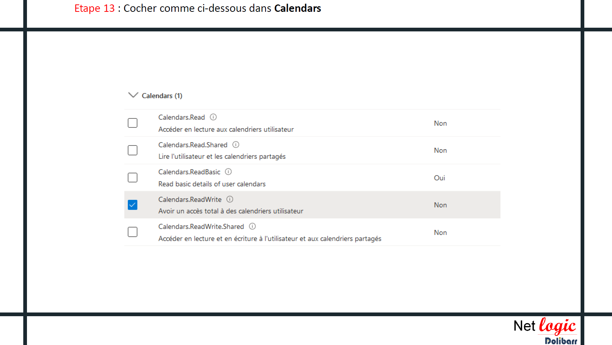The width and height of the screenshot is (612, 345).
Task: Click info icon next to Calendars.Read
Action: click(213, 117)
